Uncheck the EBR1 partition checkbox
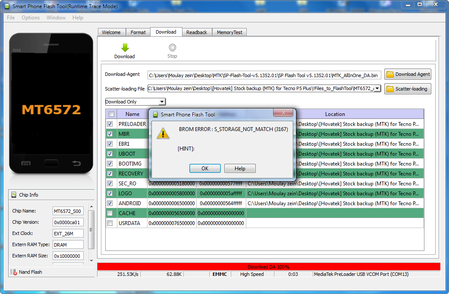The height and width of the screenshot is (294, 449). point(110,144)
